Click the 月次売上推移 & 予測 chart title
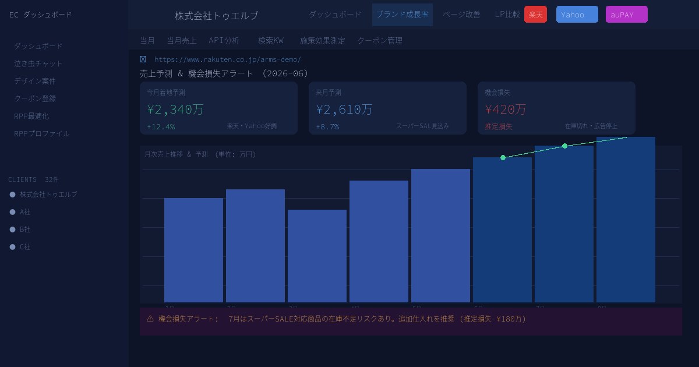Viewport: 699px width, 367px height. pyautogui.click(x=200, y=154)
